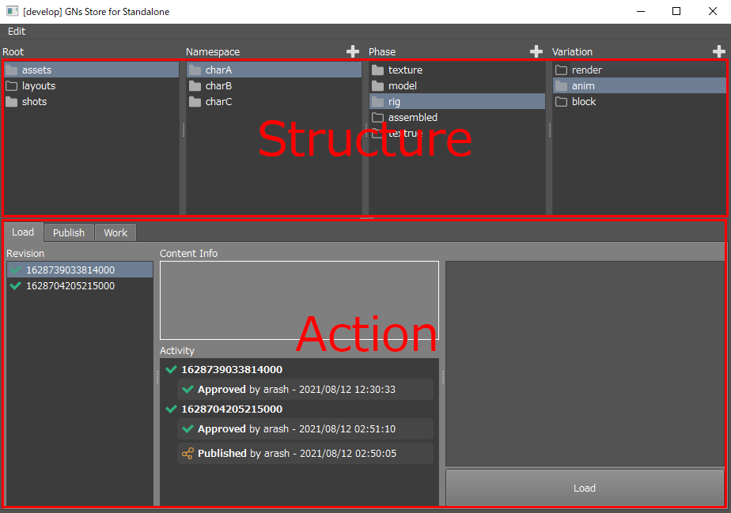The image size is (731, 513).
Task: Click the plus icon next to Namespace
Action: point(353,51)
